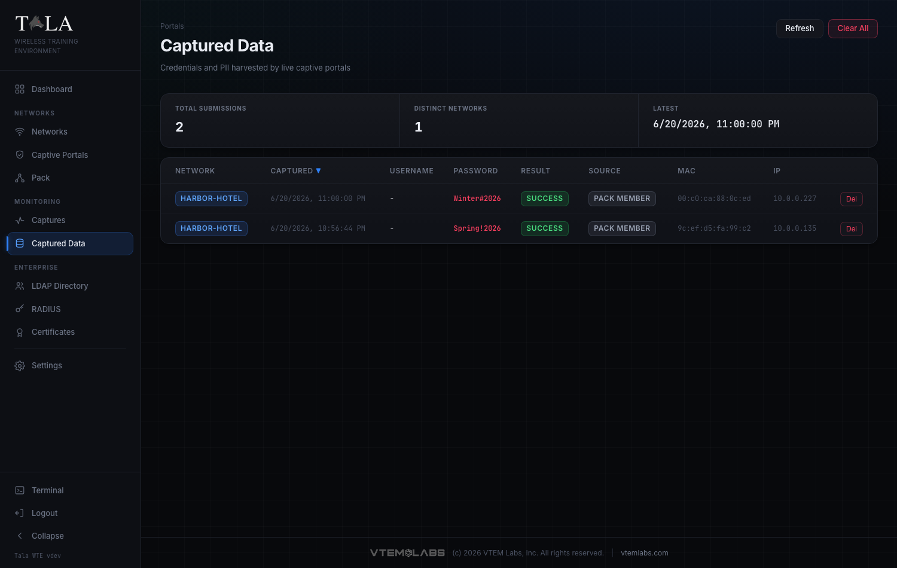
Task: Click the Logout arrow icon
Action: pyautogui.click(x=20, y=513)
